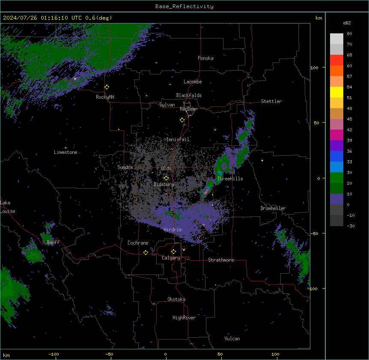Select the Drumheller city label
Screen dimensions: 369x360
273,208
